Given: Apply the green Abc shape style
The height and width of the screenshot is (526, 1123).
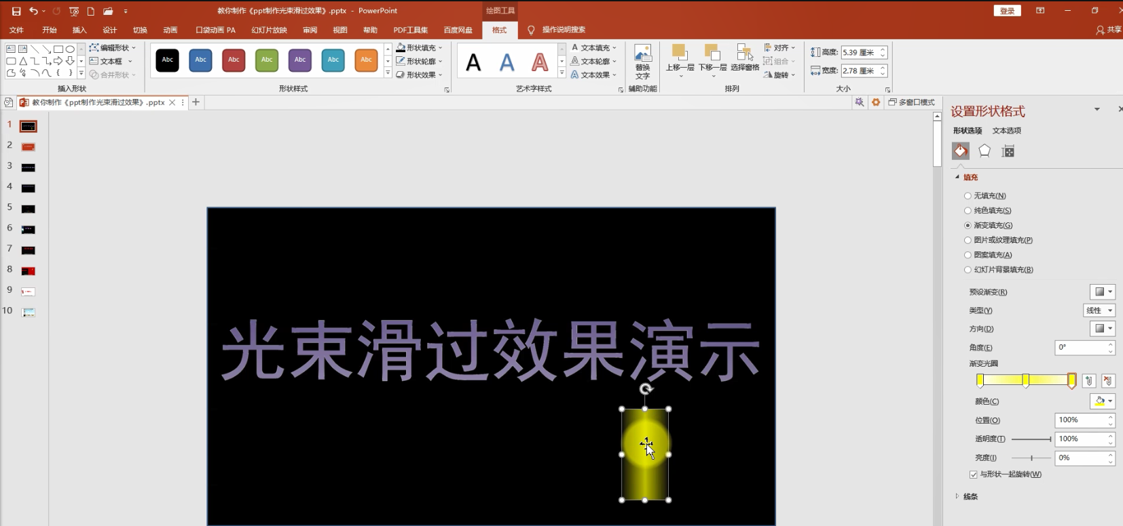Looking at the screenshot, I should tap(267, 60).
